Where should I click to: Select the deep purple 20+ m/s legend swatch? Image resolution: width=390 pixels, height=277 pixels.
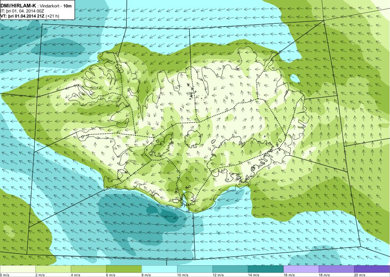[372, 269]
